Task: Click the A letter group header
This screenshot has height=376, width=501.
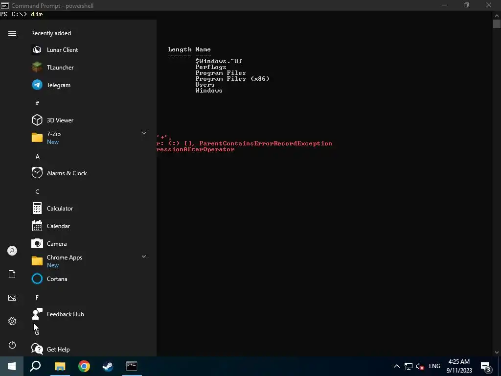Action: point(37,157)
